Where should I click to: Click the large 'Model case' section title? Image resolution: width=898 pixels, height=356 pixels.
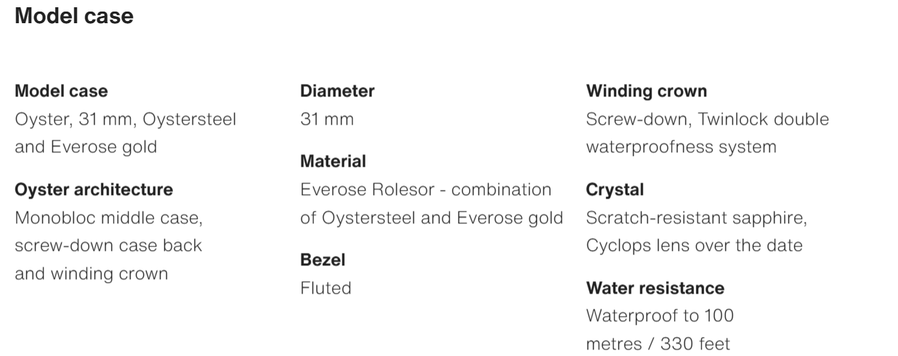(74, 17)
